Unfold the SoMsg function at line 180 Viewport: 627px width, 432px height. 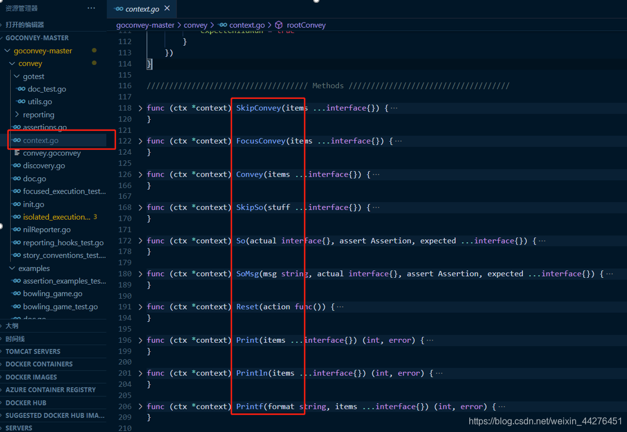[140, 274]
